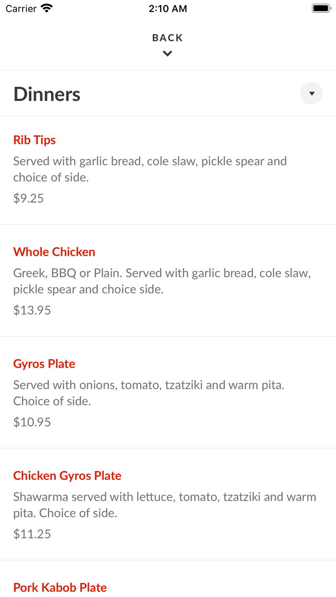Tap the downward chevron under BACK

point(167,53)
